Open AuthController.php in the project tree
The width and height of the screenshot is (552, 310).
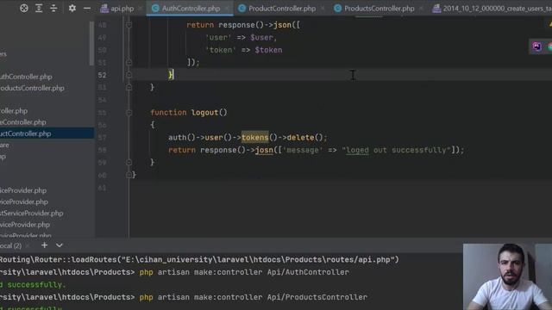pyautogui.click(x=26, y=77)
